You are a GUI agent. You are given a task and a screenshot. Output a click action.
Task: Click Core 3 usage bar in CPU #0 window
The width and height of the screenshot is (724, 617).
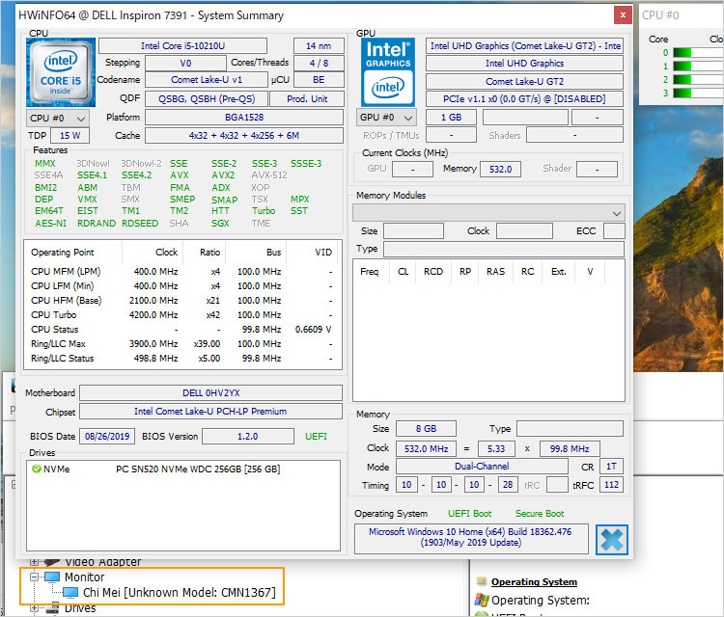[x=698, y=94]
